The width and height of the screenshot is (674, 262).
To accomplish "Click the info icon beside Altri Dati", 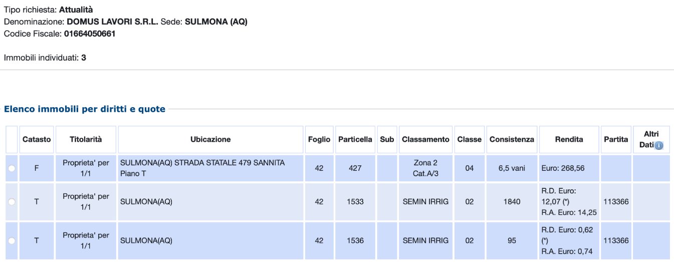I will click(x=658, y=145).
